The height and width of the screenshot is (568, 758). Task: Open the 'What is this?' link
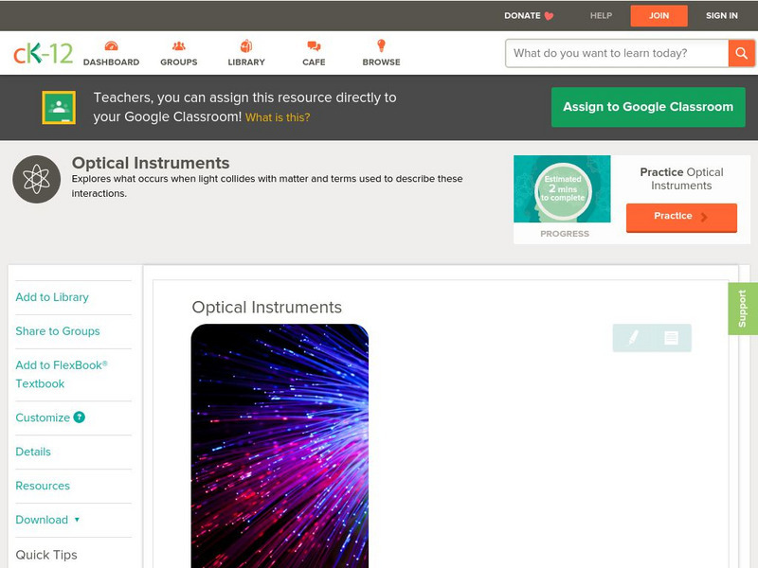pyautogui.click(x=278, y=117)
